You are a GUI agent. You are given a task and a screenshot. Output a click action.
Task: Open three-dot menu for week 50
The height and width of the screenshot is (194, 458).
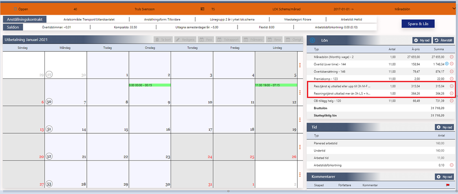(x=300, y=92)
